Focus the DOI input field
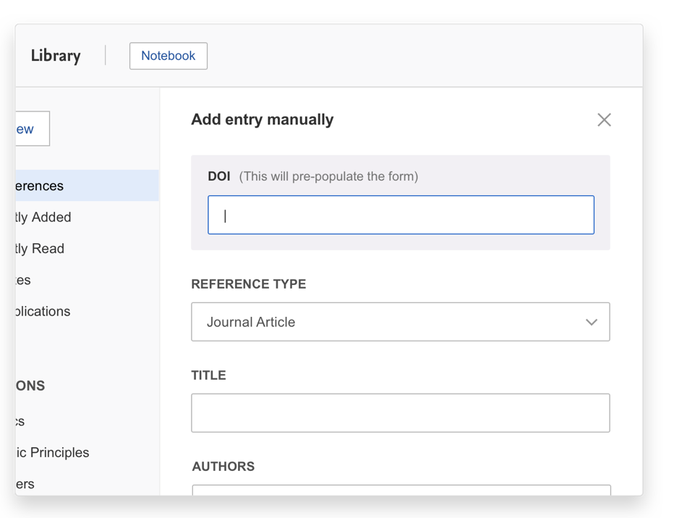 pos(401,215)
